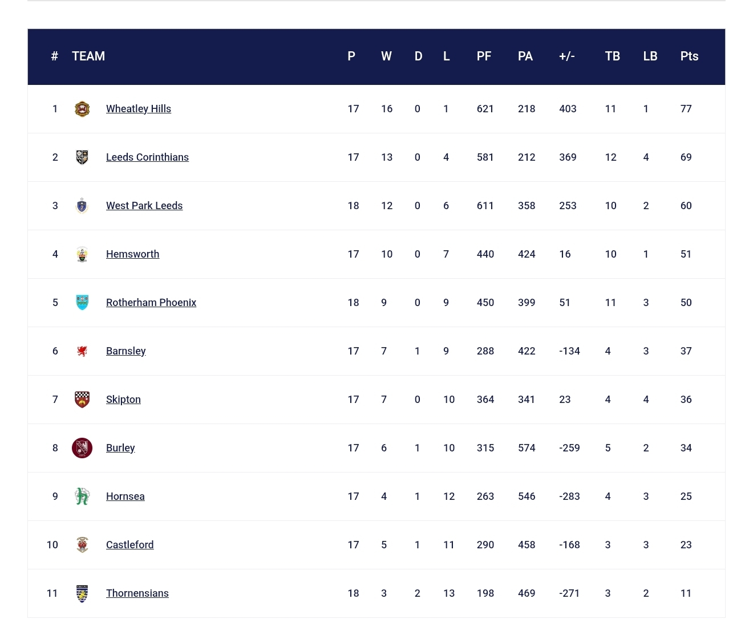The height and width of the screenshot is (619, 753).
Task: Go to West Park Leeds team link
Action: coord(144,206)
